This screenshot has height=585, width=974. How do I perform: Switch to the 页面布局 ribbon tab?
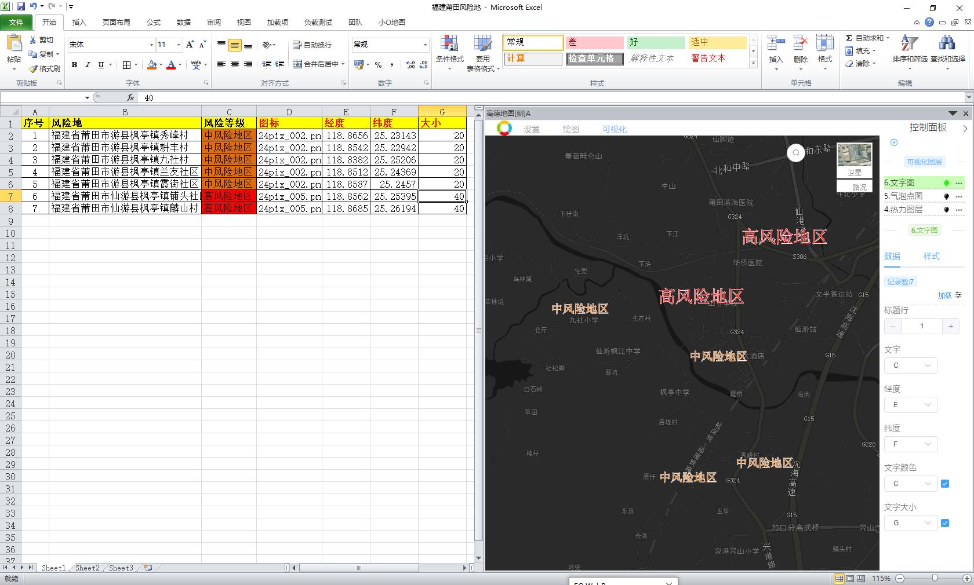point(117,23)
